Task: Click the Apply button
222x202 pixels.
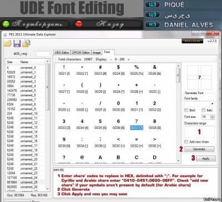Action: (x=206, y=159)
